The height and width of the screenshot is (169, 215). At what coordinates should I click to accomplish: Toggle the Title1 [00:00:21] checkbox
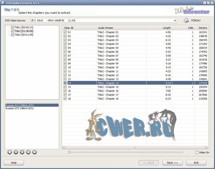pyautogui.click(x=12, y=28)
